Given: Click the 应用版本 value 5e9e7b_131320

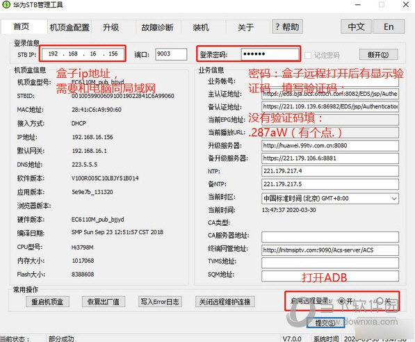Looking at the screenshot, I should pyautogui.click(x=92, y=192).
